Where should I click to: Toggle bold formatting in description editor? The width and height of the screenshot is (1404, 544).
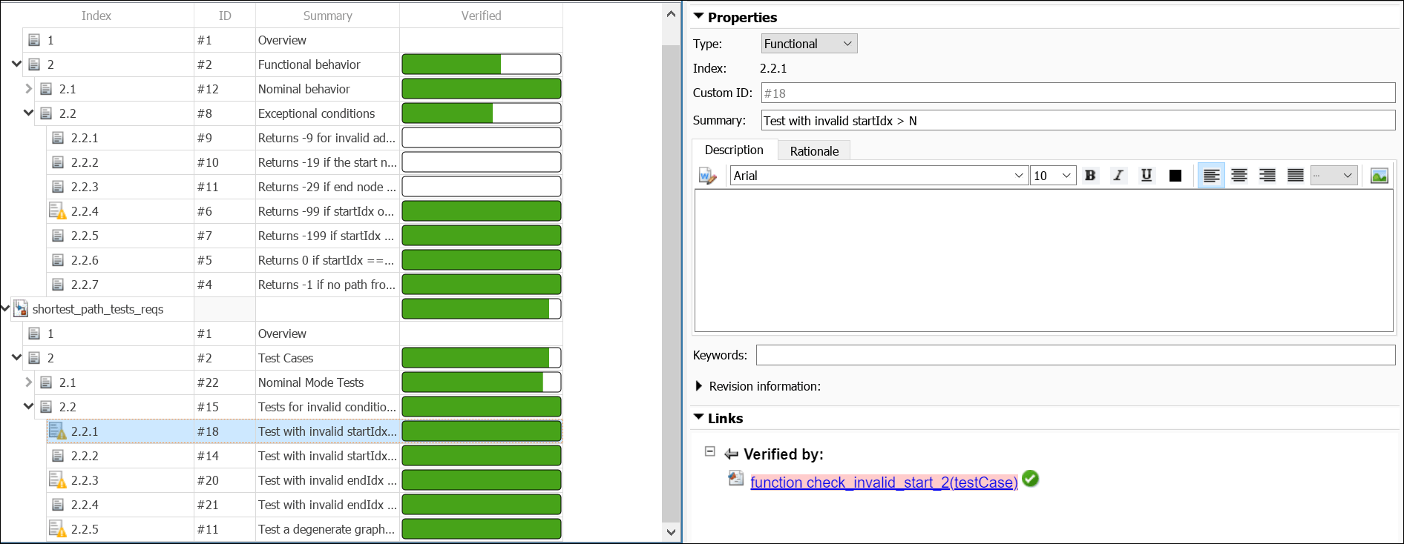[x=1090, y=176]
